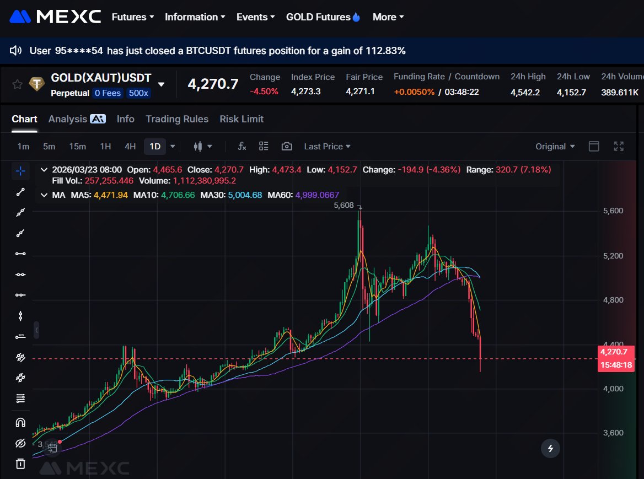Screen dimensions: 644x479
Task: Select the trend line drawing tool
Action: [20, 192]
